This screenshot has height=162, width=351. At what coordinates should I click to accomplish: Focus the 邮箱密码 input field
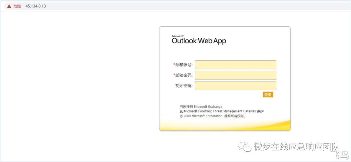coord(236,75)
